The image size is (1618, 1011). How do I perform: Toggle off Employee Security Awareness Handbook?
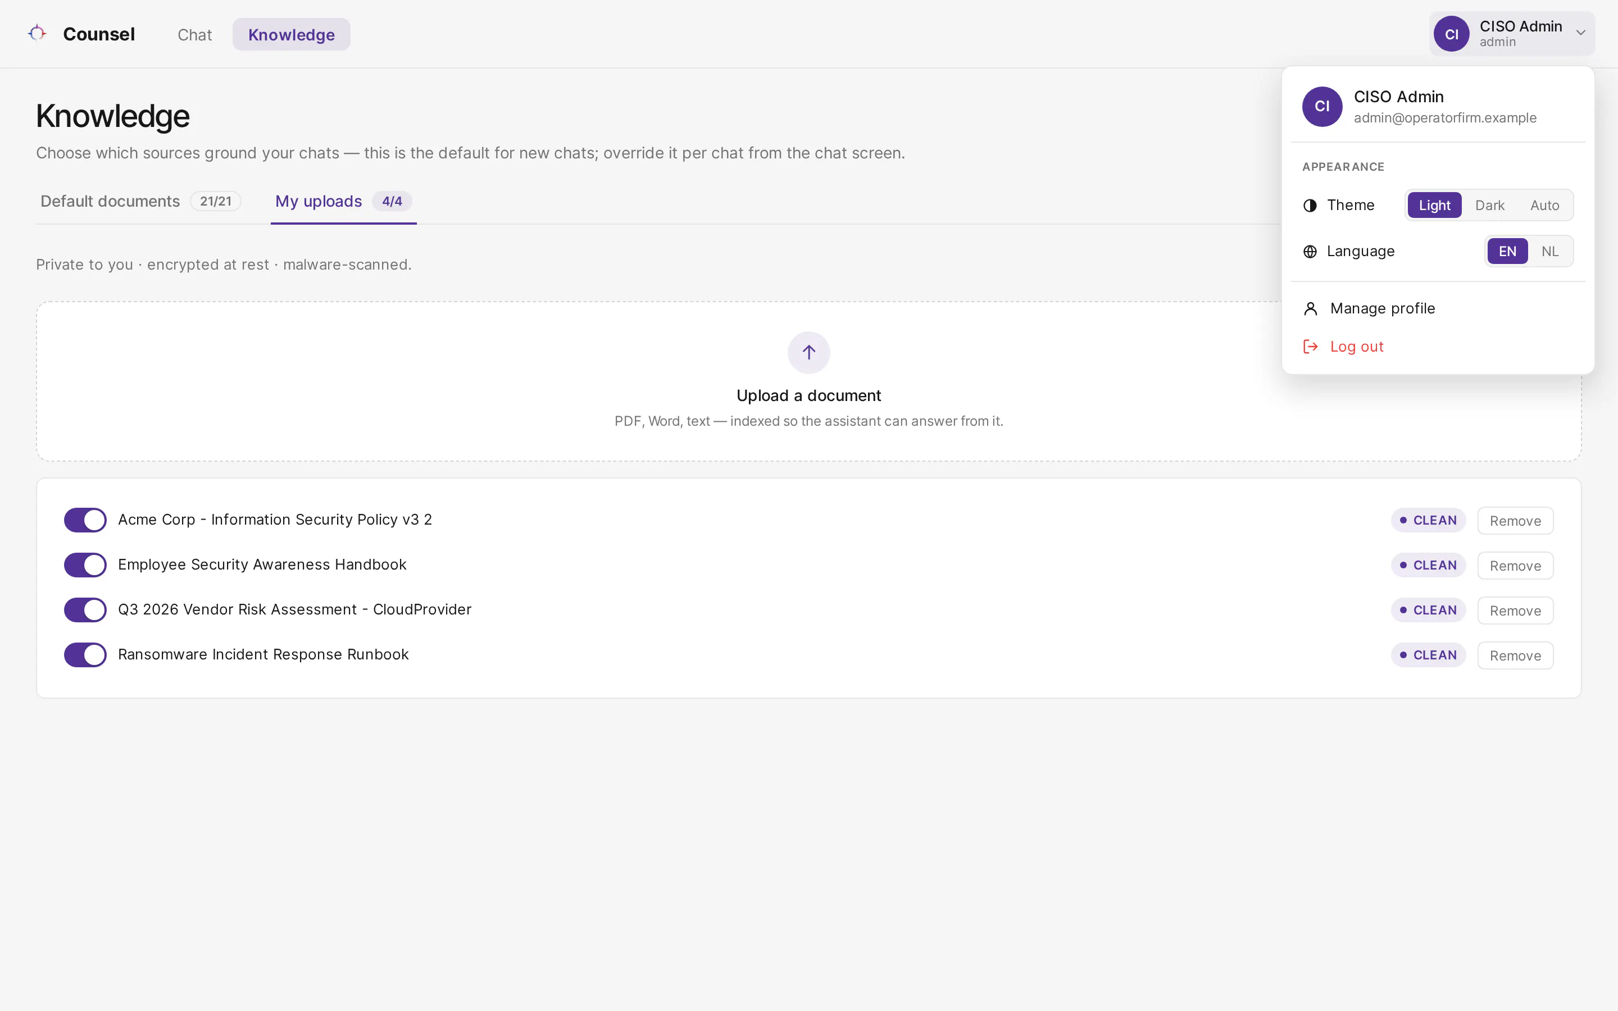click(85, 564)
